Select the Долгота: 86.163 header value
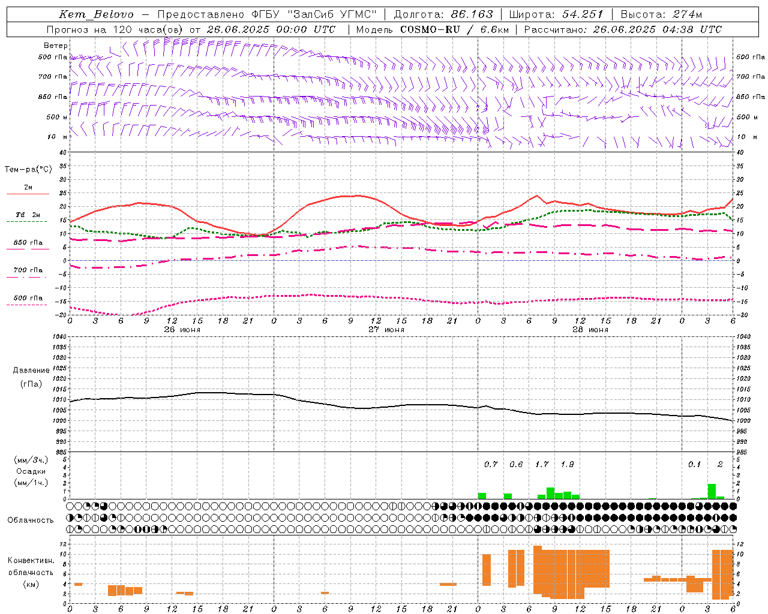Image resolution: width=768 pixels, height=614 pixels. tap(443, 14)
